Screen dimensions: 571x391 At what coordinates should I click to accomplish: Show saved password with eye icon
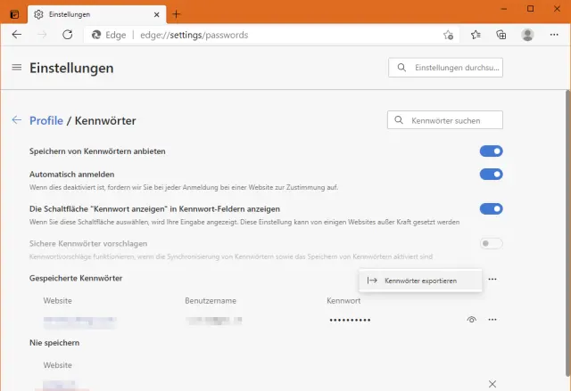click(x=472, y=320)
